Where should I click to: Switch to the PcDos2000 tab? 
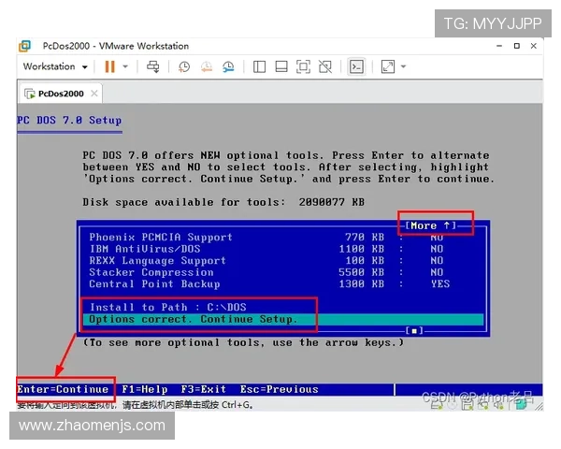60,94
